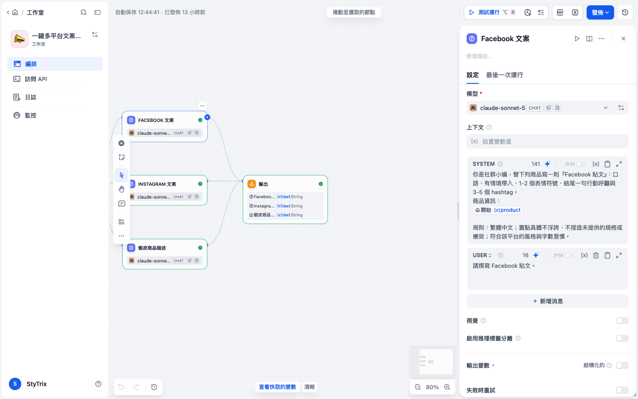The image size is (638, 399).
Task: Change the USER role selector
Action: [x=482, y=255]
